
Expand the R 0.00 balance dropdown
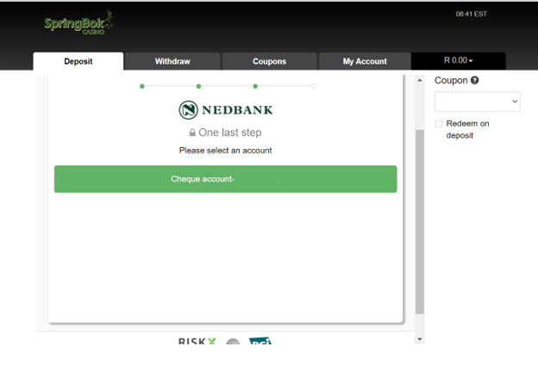(x=459, y=60)
